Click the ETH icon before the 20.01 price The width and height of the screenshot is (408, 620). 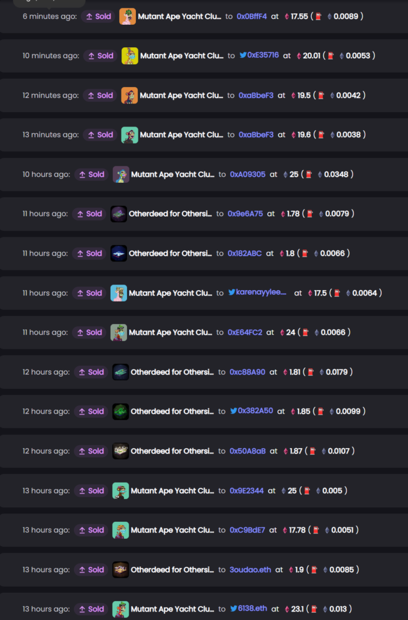pos(299,56)
